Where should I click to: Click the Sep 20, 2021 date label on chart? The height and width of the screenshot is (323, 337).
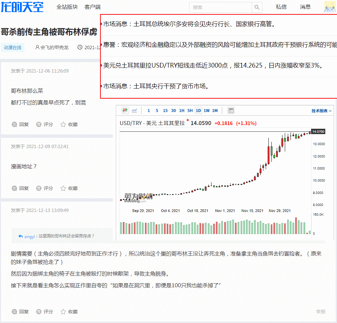pos(143,211)
